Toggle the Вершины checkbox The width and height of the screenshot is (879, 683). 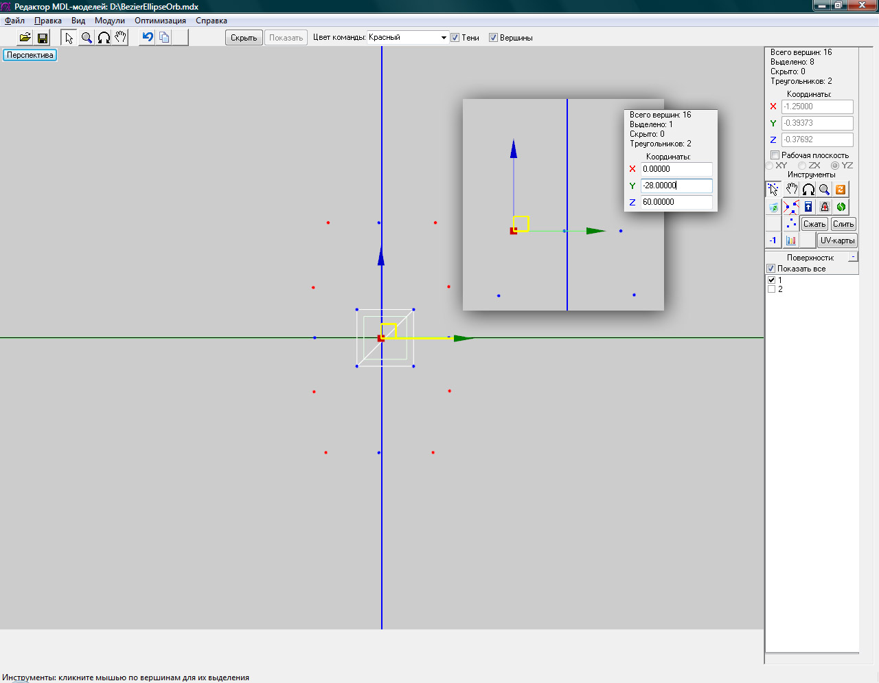pos(493,38)
